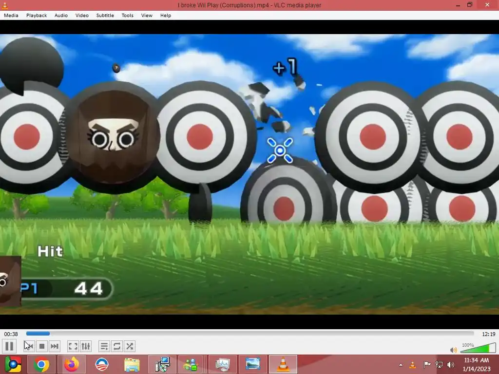Screen dimensions: 499x374
Task: Mute audio with the speaker icon
Action: point(453,350)
